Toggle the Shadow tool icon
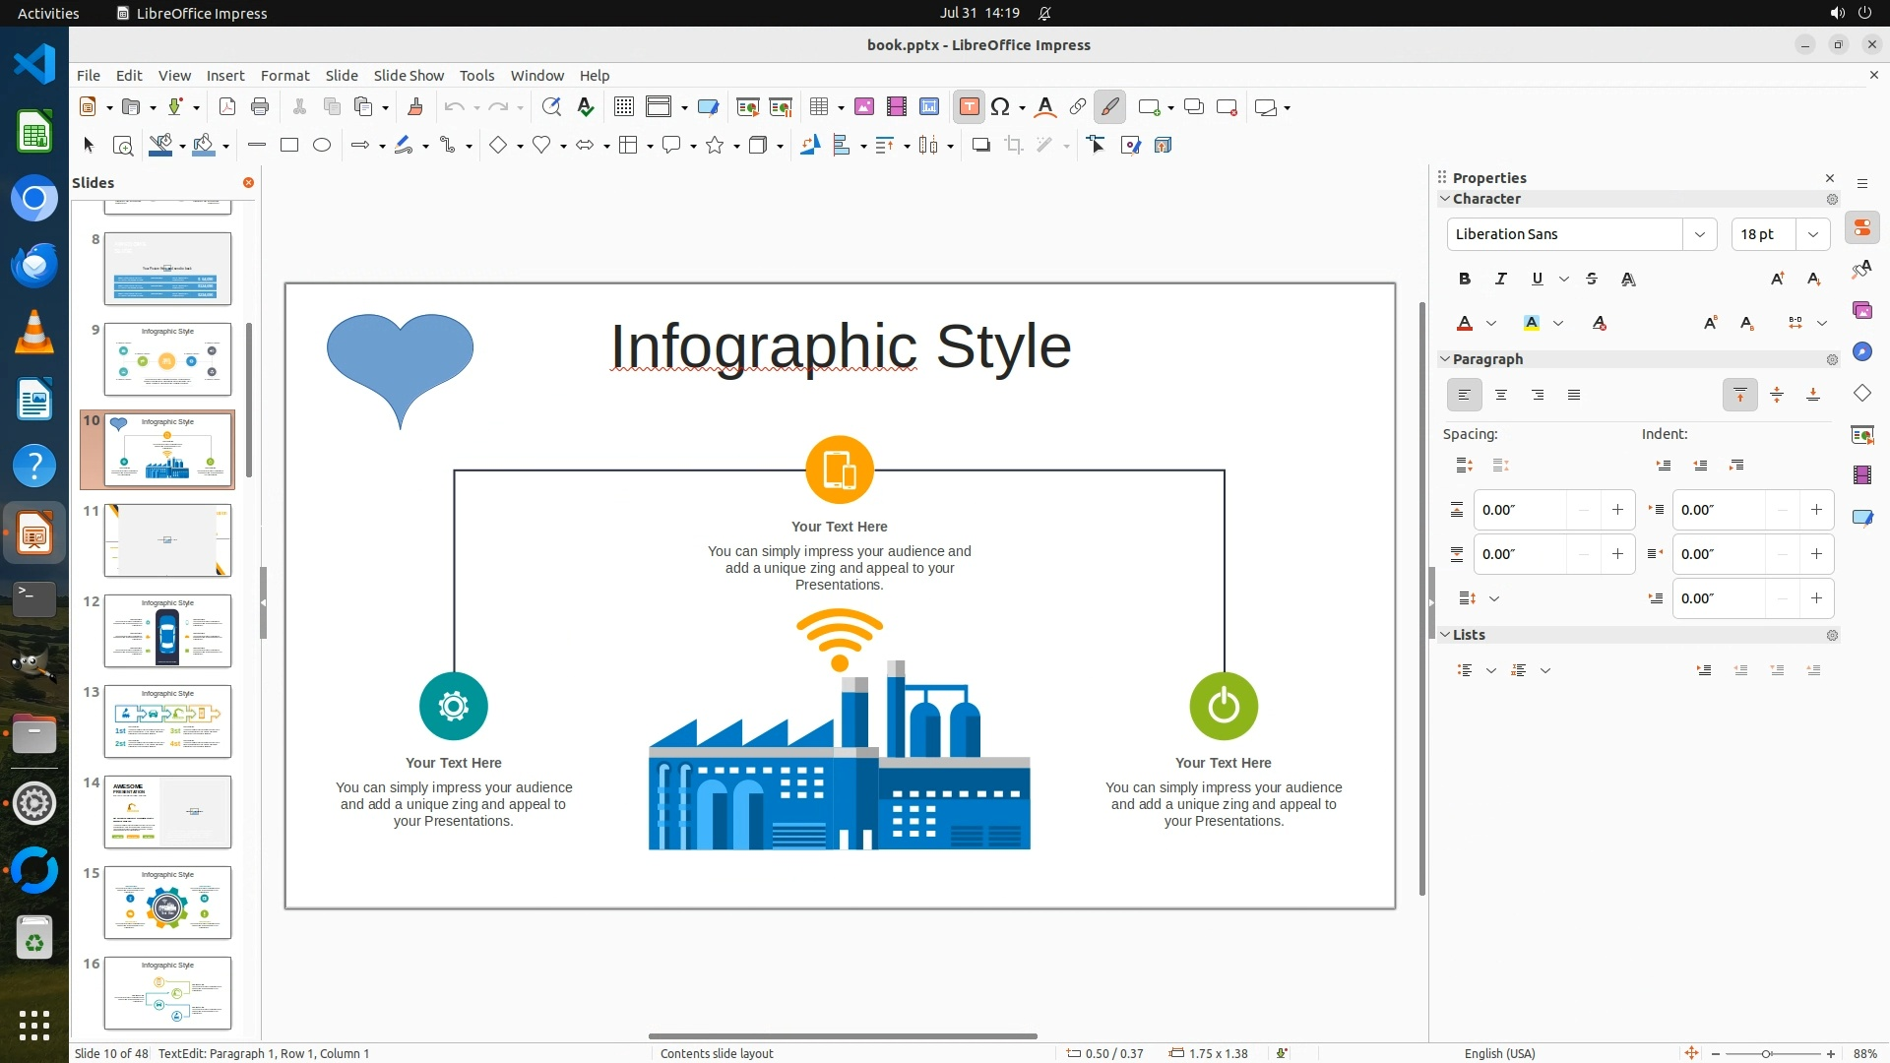This screenshot has height=1063, width=1890. click(x=980, y=146)
